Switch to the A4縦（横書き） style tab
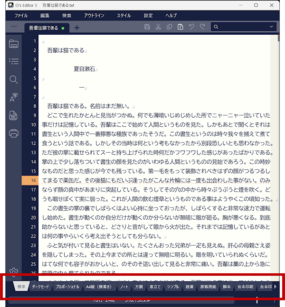Screen dimensions: 285x307 pos(99,287)
